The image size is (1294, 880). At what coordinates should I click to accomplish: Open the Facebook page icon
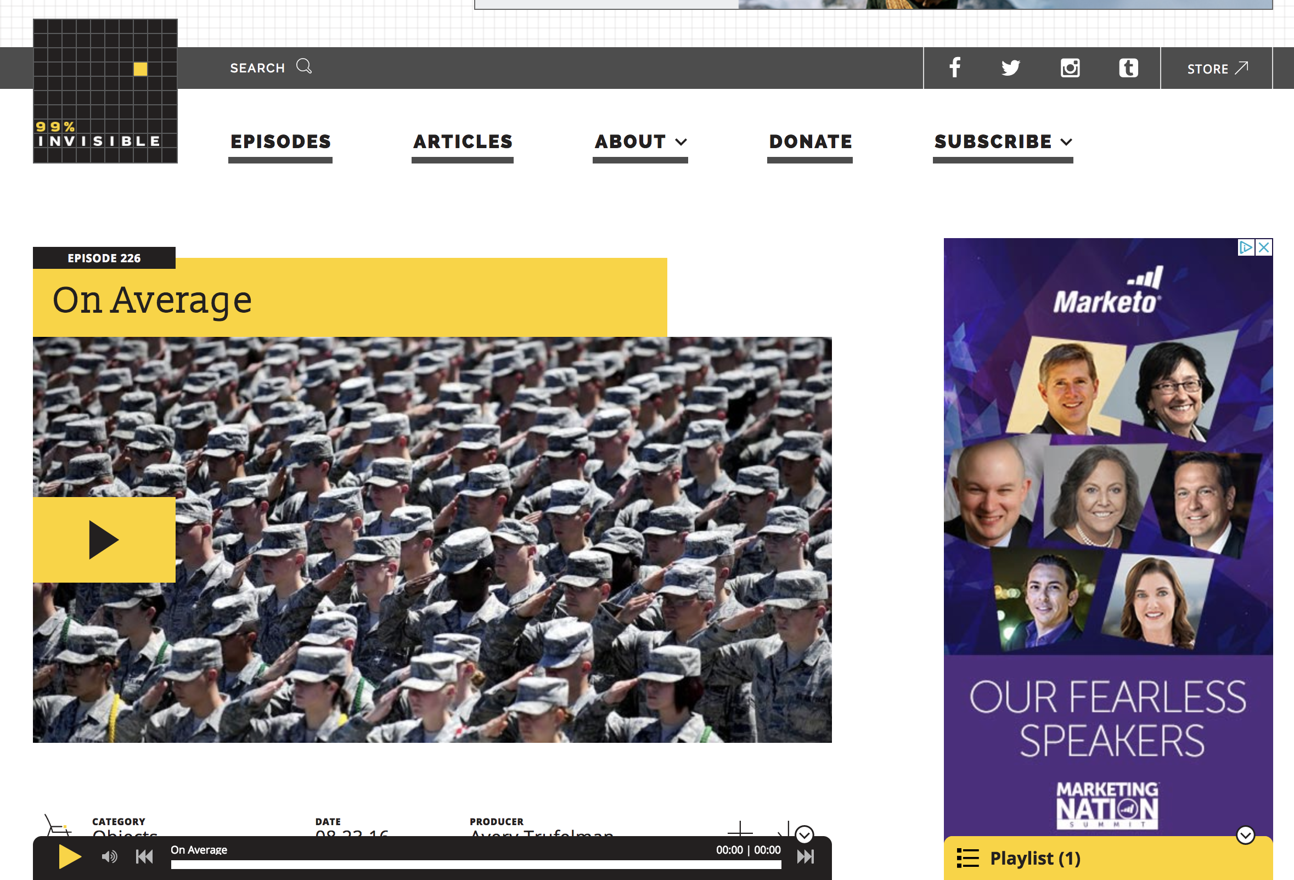954,67
